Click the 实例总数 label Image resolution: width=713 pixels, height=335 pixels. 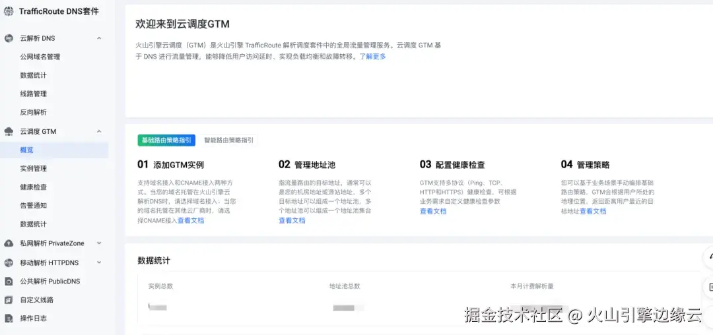pos(160,286)
